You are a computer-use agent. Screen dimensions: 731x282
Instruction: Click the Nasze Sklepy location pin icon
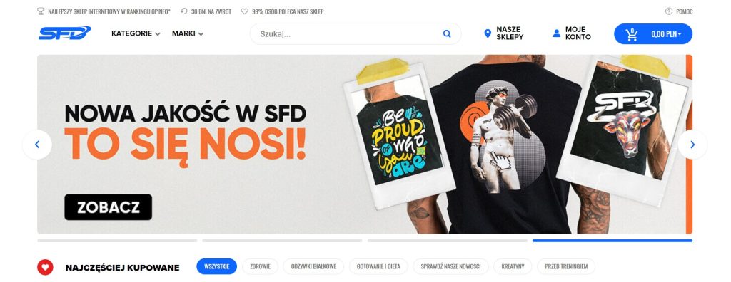point(488,33)
